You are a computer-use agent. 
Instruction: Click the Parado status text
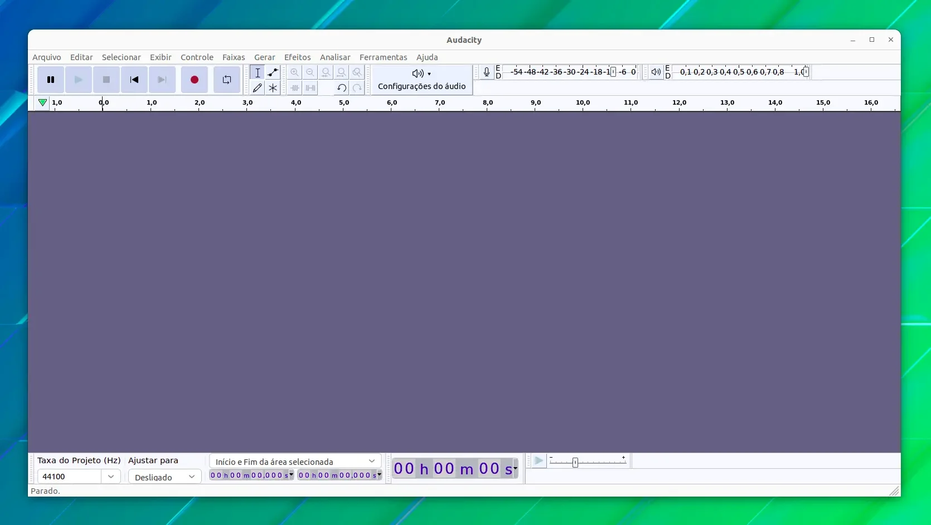[45, 491]
